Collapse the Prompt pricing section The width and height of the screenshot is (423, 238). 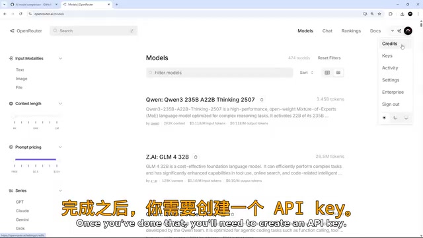pos(60,147)
